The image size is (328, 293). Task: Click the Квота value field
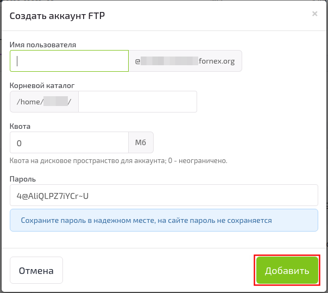point(69,143)
